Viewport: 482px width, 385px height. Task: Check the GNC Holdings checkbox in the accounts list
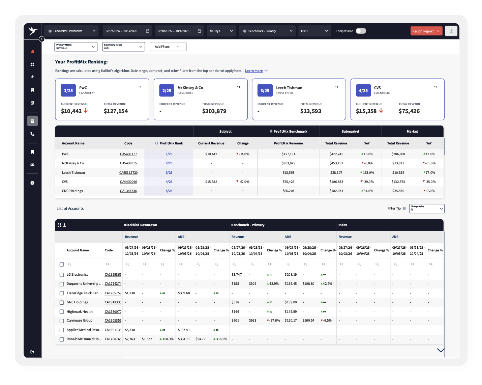(x=62, y=303)
